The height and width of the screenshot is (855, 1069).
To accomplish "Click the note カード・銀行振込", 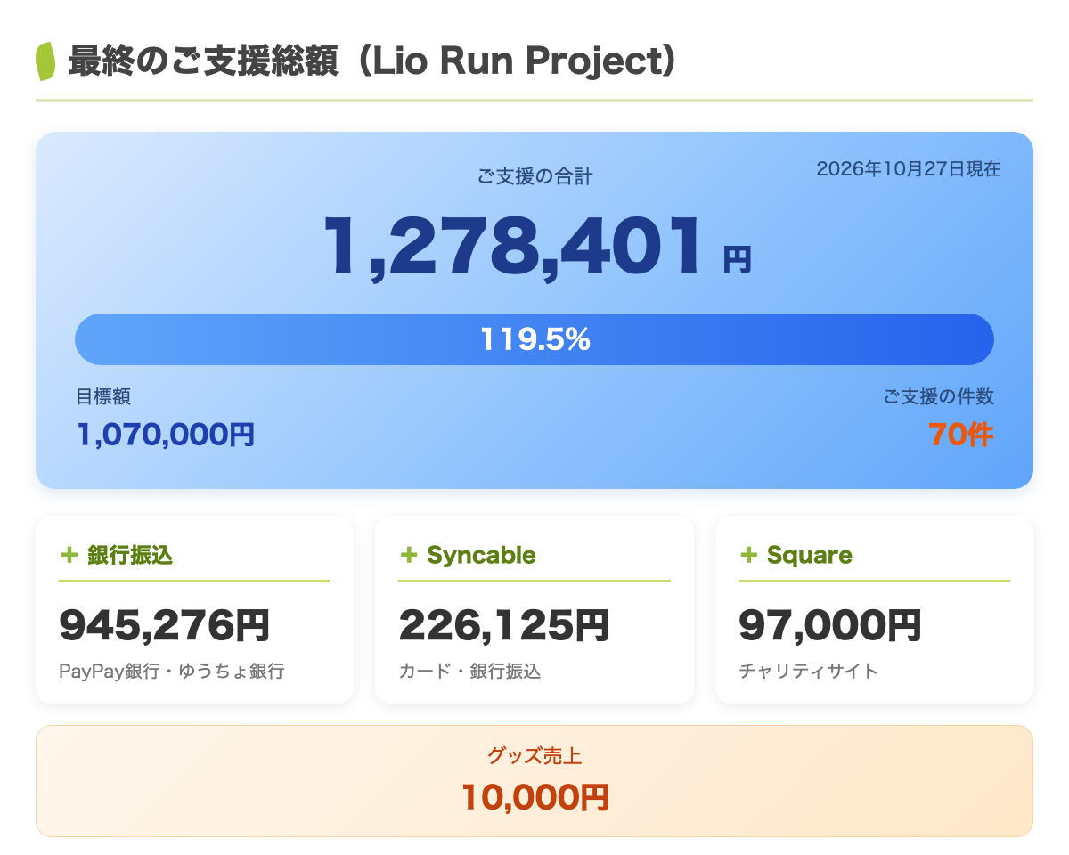I will (x=469, y=671).
